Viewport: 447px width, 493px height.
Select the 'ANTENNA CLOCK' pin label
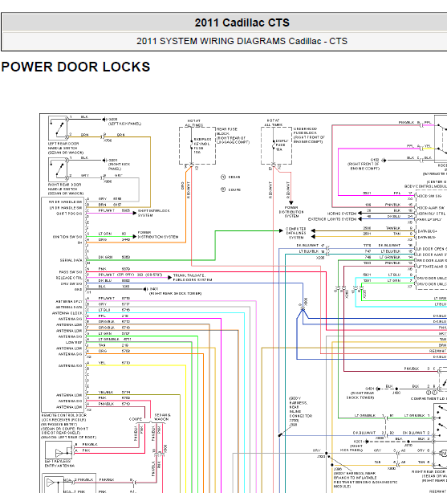[x=67, y=313]
